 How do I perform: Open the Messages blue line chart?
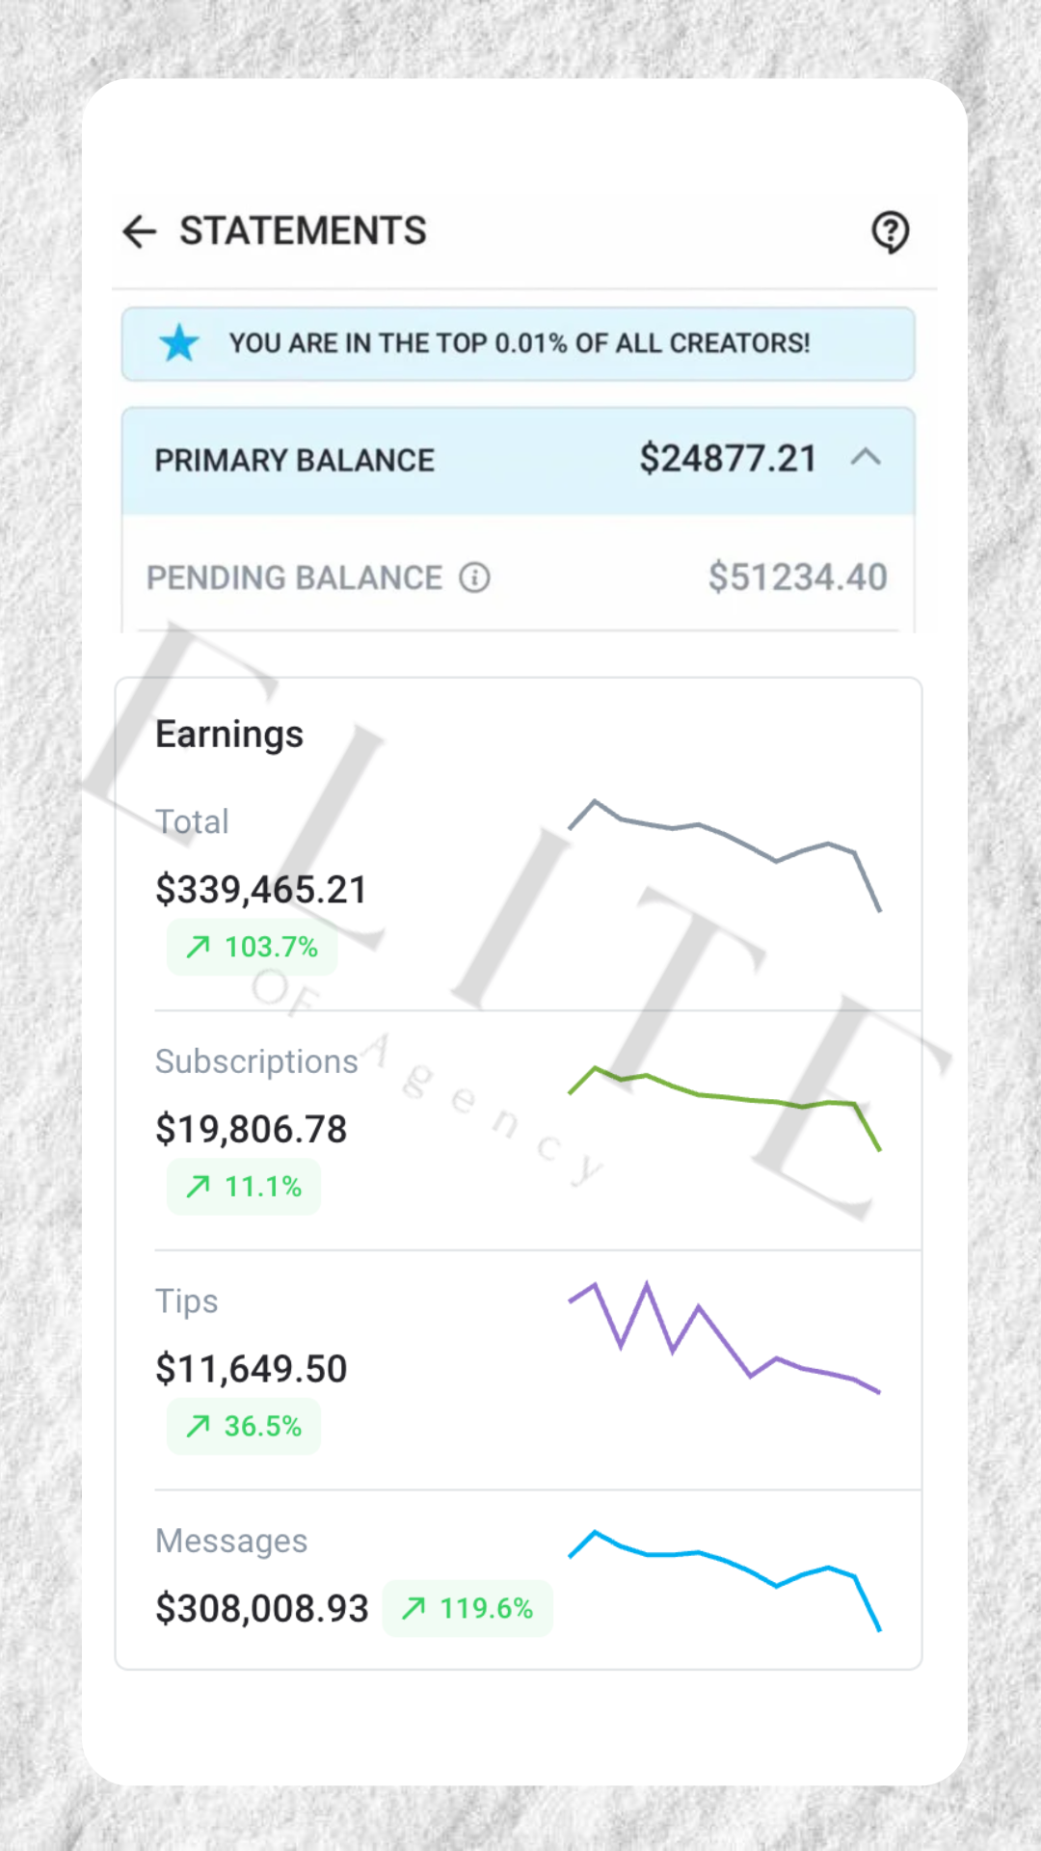(x=725, y=1576)
